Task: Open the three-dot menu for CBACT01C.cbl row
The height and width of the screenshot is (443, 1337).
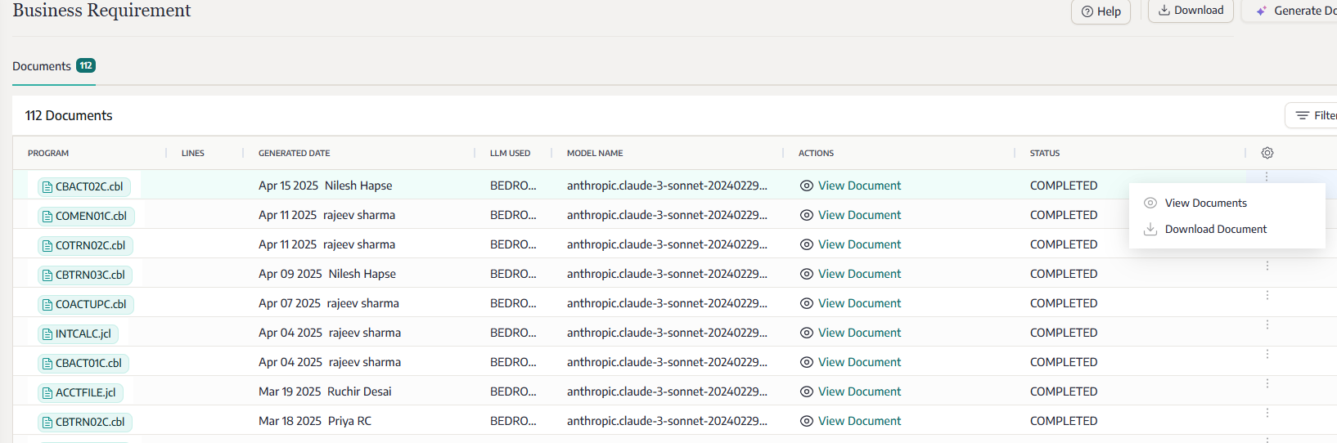Action: (x=1267, y=354)
